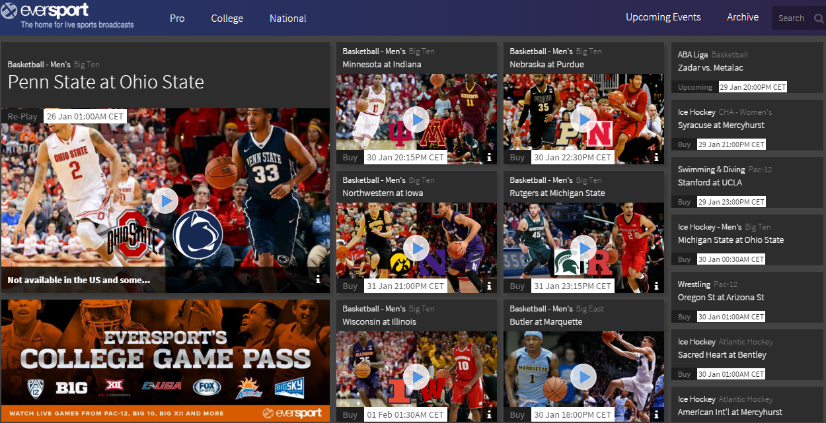The height and width of the screenshot is (423, 826).
Task: Open info icon on Rutgers at Michigan State card
Action: 656,286
